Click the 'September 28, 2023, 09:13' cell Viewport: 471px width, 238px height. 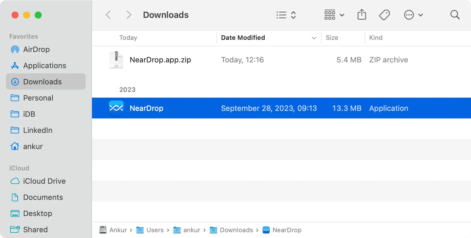point(269,108)
